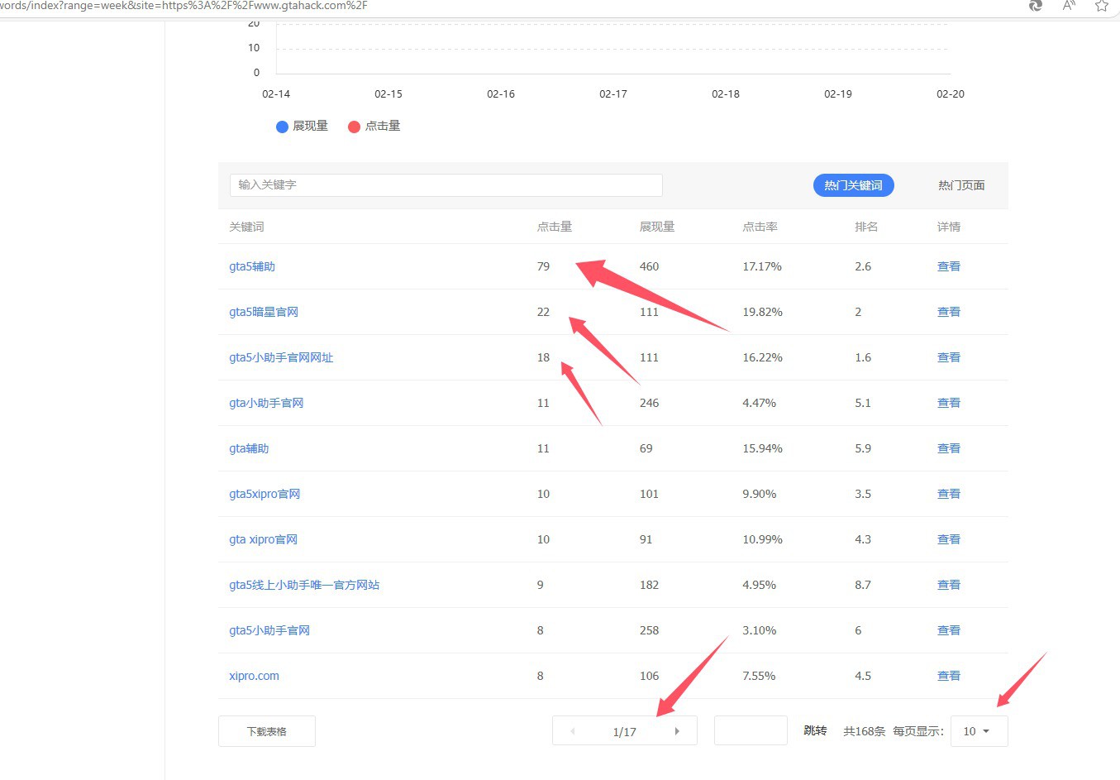The height and width of the screenshot is (780, 1120).
Task: Focus the 输入关键字 search field
Action: point(446,184)
